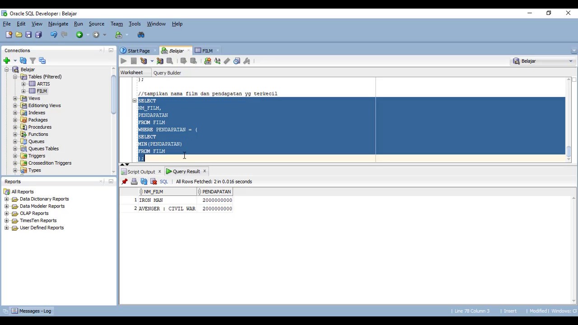Open the Query Builder tab
The height and width of the screenshot is (325, 578).
[x=167, y=73]
